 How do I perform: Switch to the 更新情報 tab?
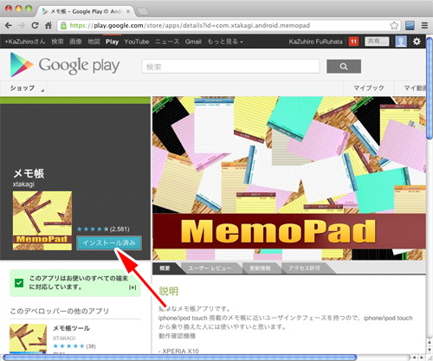(260, 268)
